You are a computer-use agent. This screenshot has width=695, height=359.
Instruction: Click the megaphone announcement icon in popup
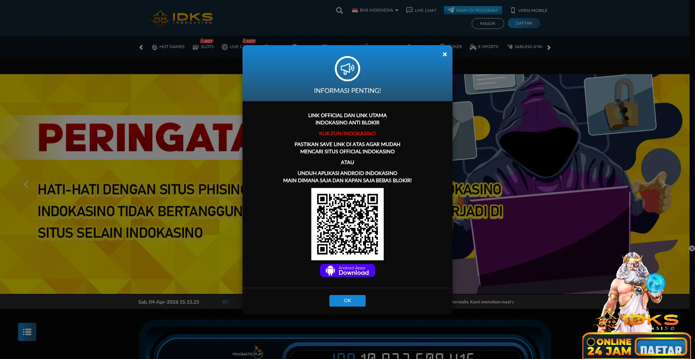click(x=347, y=69)
